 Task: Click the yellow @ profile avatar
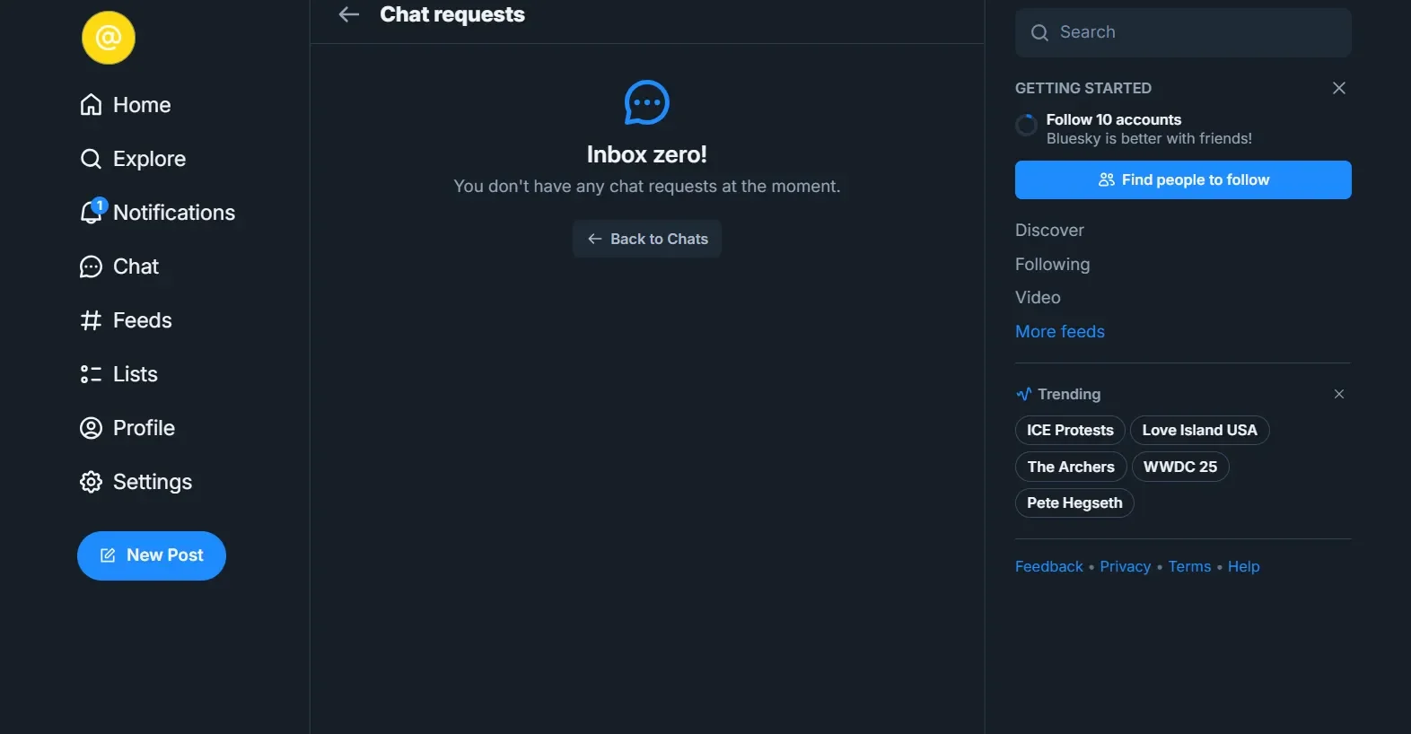[x=109, y=38]
